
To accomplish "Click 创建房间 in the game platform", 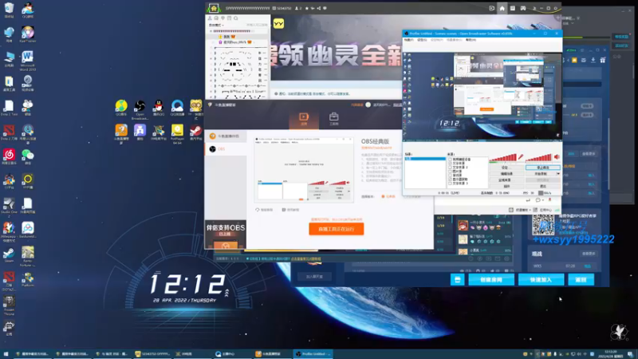I will pos(491,280).
